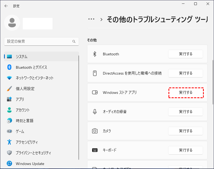The height and width of the screenshot is (169, 214).
Task: Click search magnifier icon in search box
Action: 74,42
